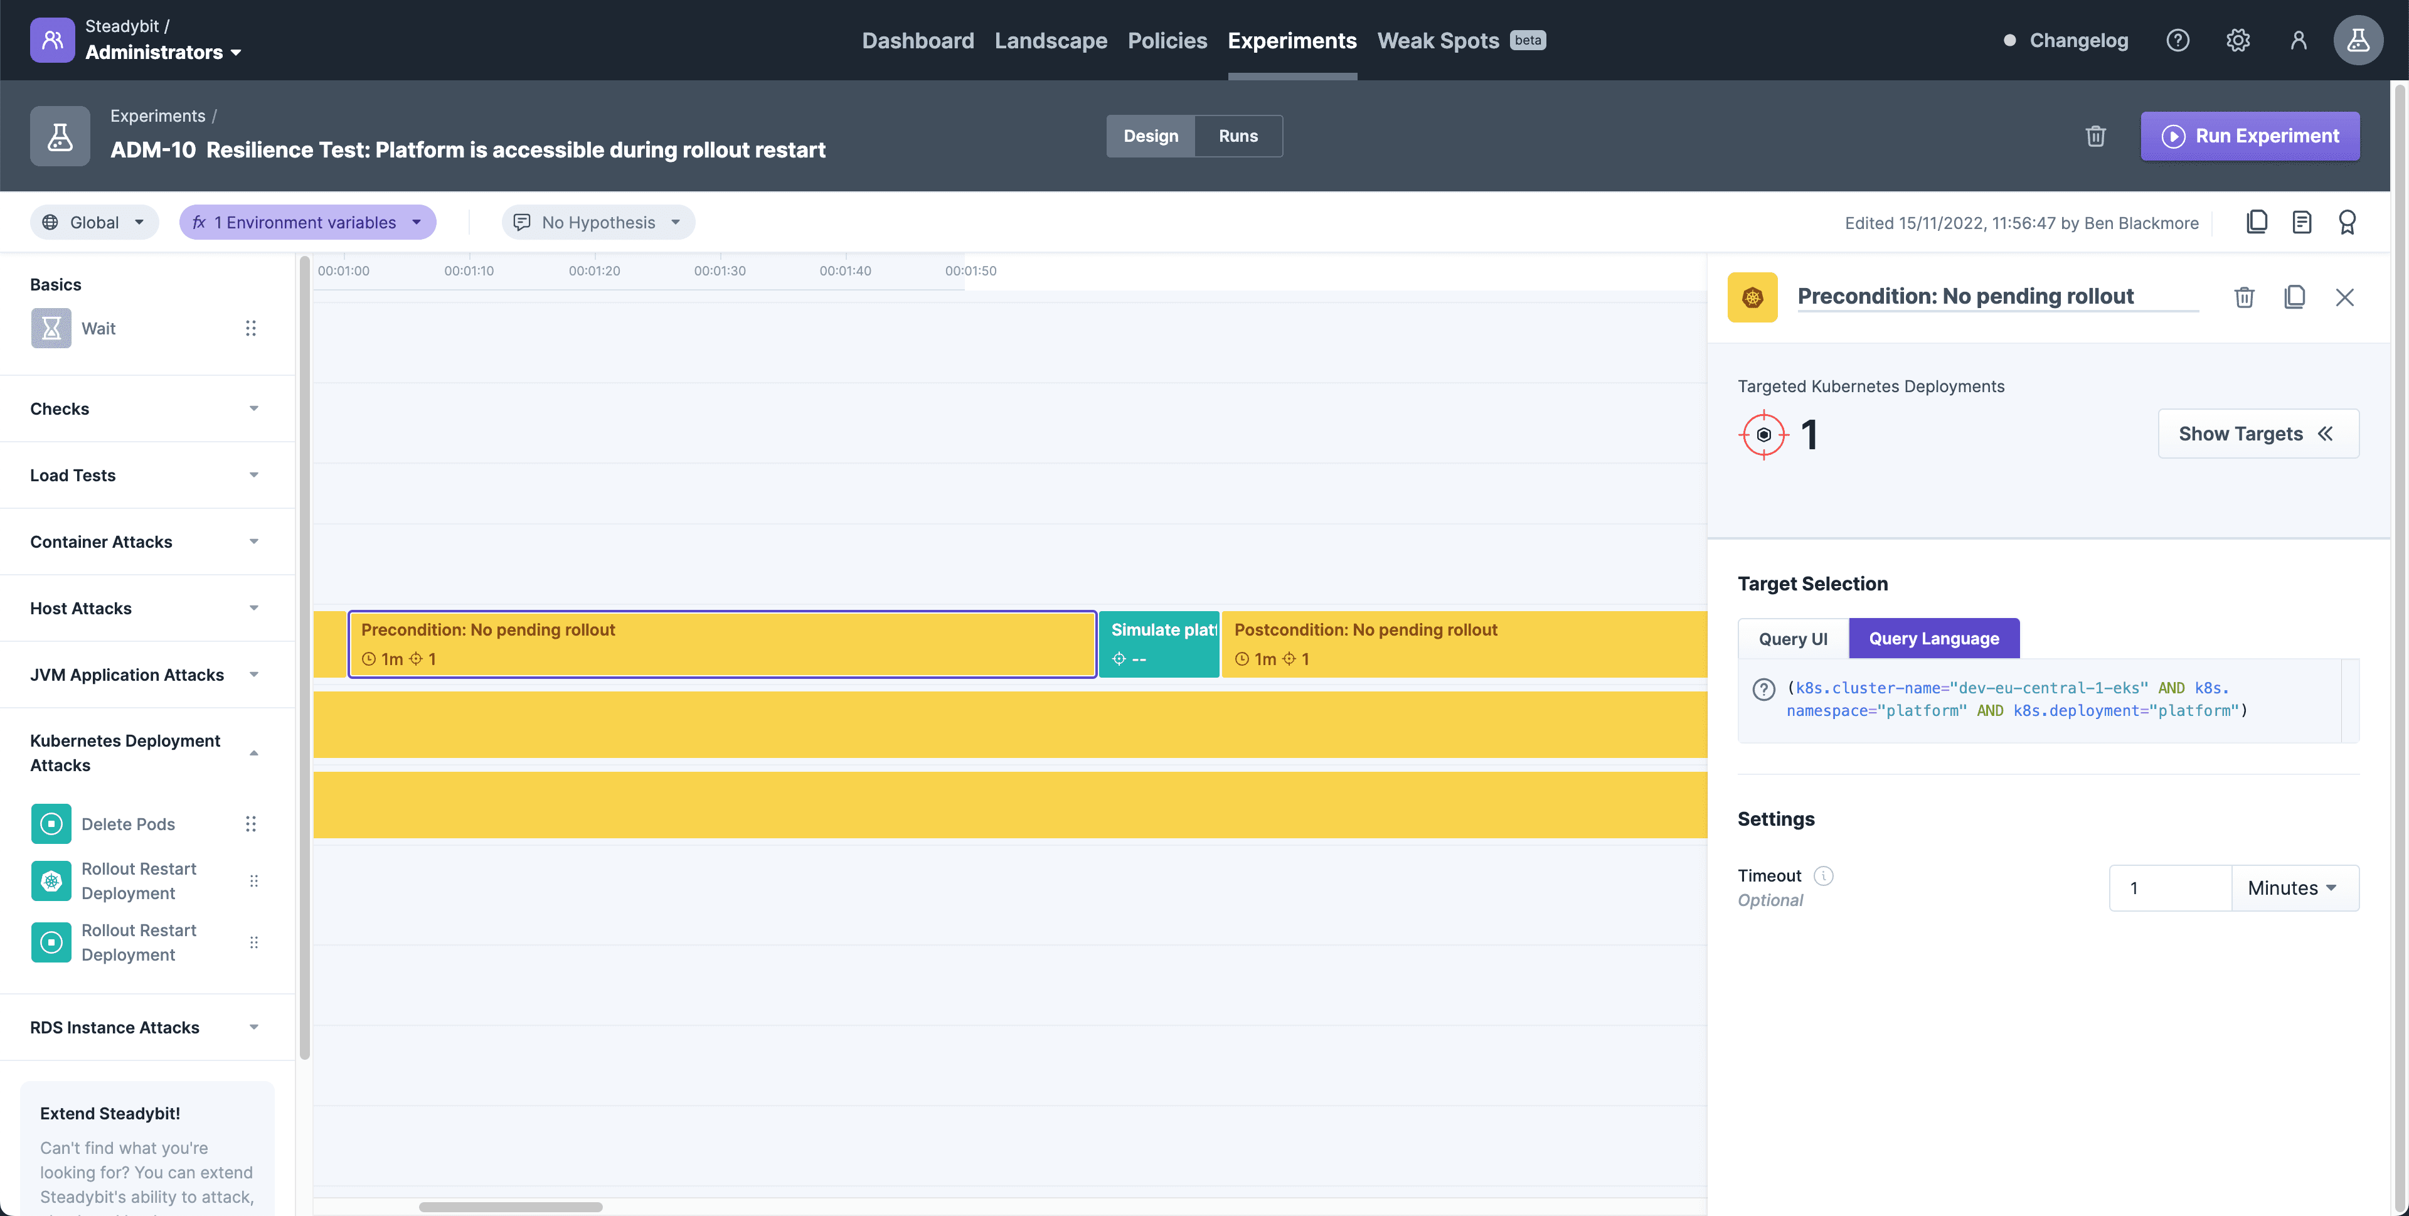Toggle the Design view of the experiment
Viewport: 2409px width, 1216px height.
coord(1151,136)
